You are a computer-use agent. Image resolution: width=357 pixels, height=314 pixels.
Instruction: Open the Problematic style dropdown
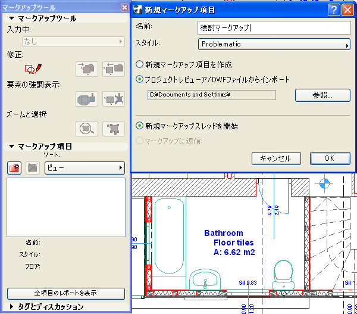pos(274,44)
